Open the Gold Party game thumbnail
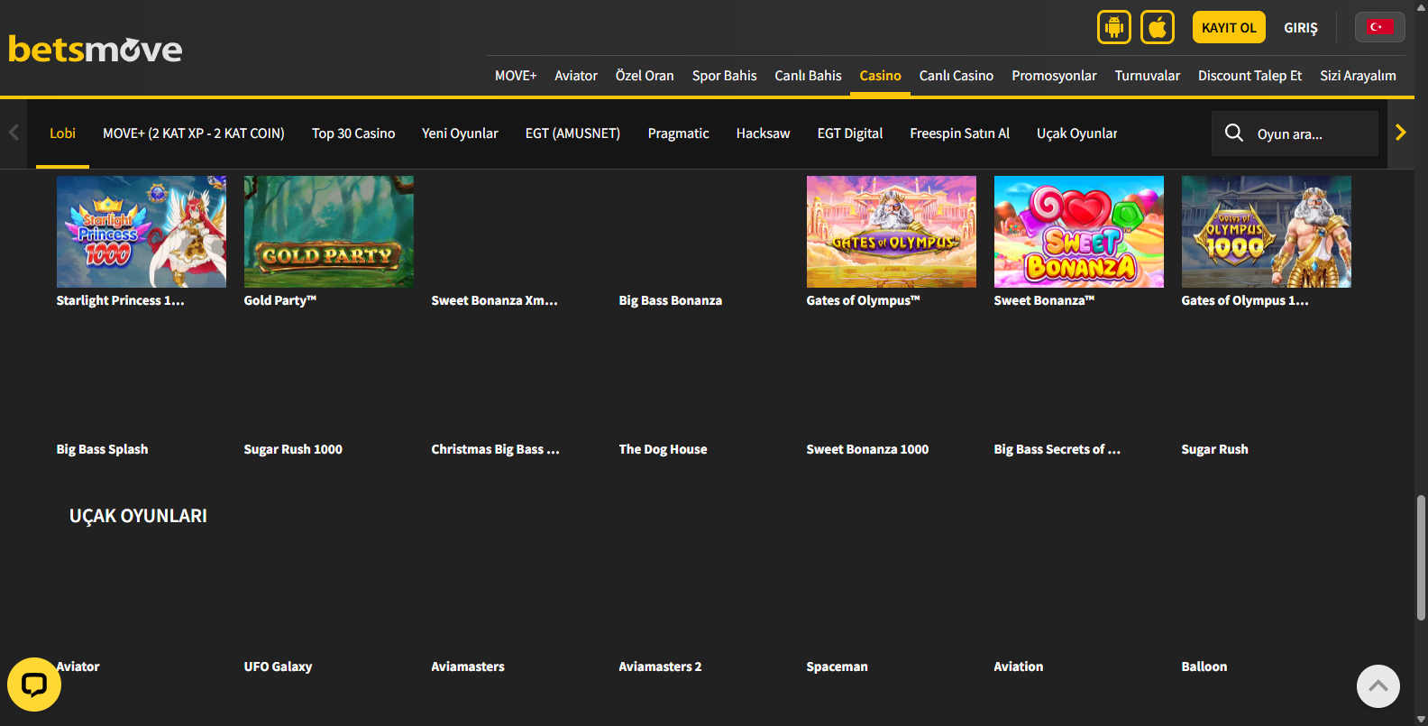The width and height of the screenshot is (1428, 726). coord(329,232)
